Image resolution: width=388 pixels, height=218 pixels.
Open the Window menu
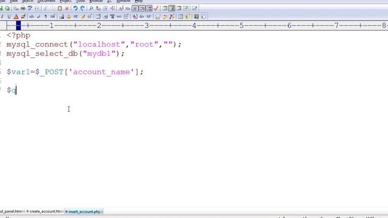(124, 1)
